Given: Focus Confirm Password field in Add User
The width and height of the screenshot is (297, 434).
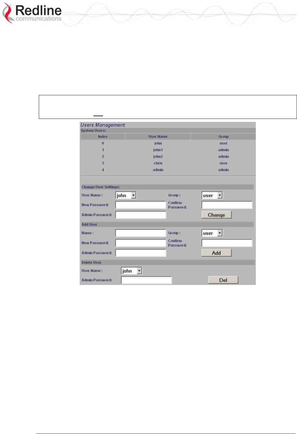Looking at the screenshot, I should [x=227, y=243].
